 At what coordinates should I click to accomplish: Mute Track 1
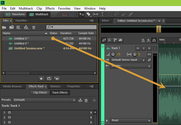(138, 48)
